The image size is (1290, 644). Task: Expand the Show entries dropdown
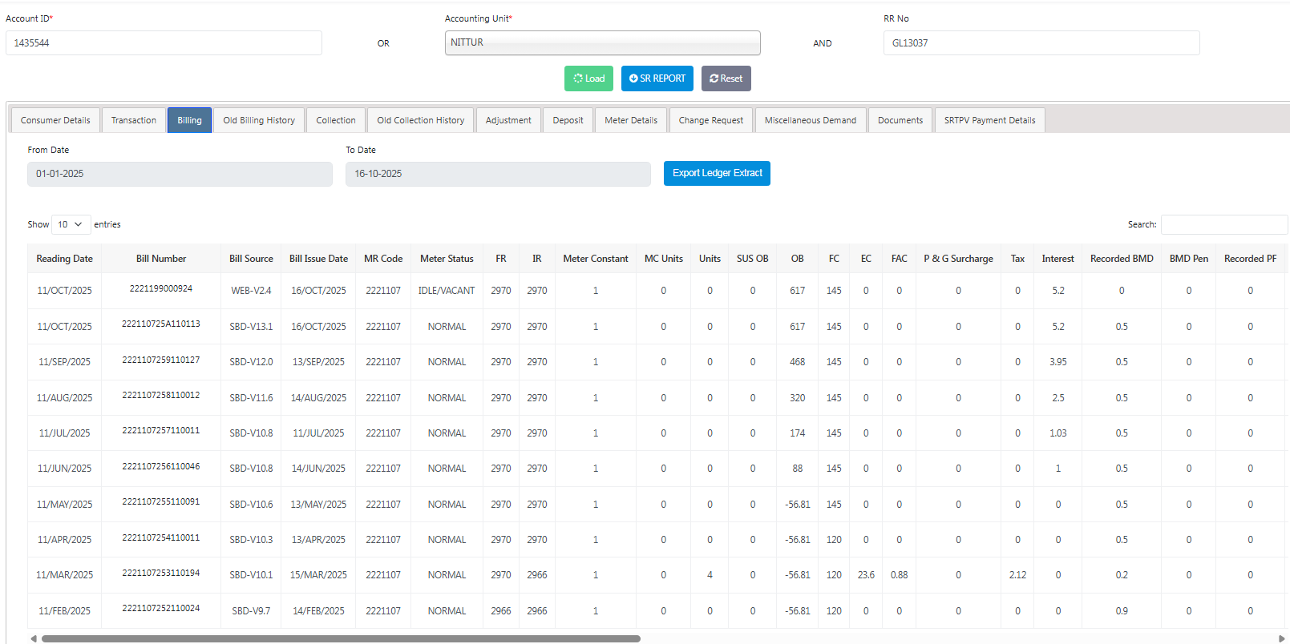pyautogui.click(x=71, y=224)
